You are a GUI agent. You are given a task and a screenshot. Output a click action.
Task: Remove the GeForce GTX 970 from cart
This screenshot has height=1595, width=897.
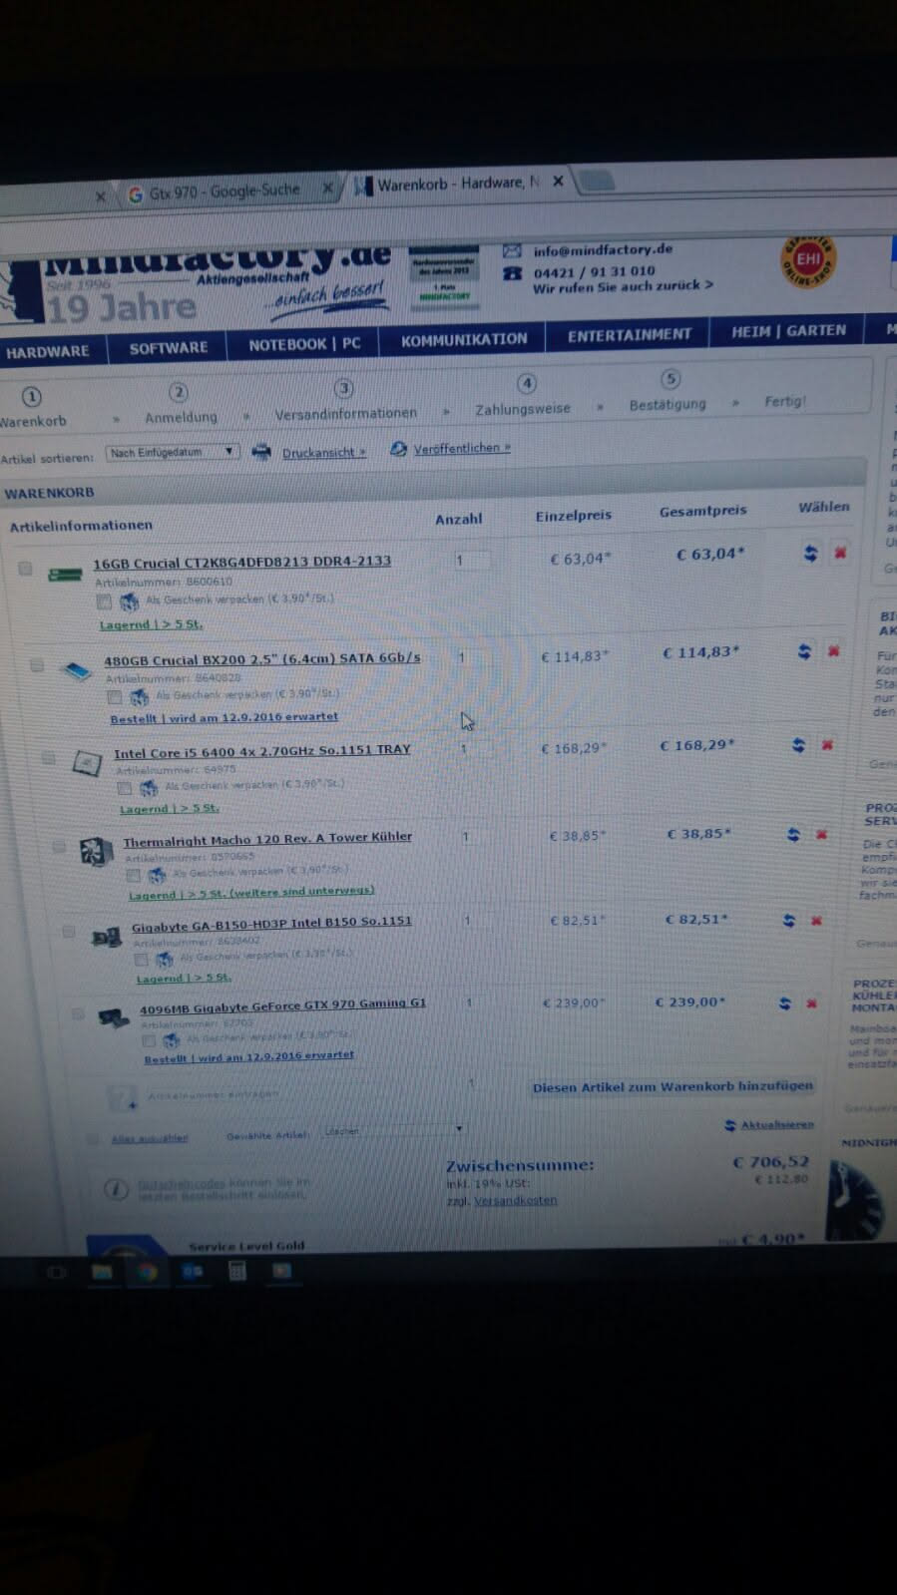click(811, 1002)
